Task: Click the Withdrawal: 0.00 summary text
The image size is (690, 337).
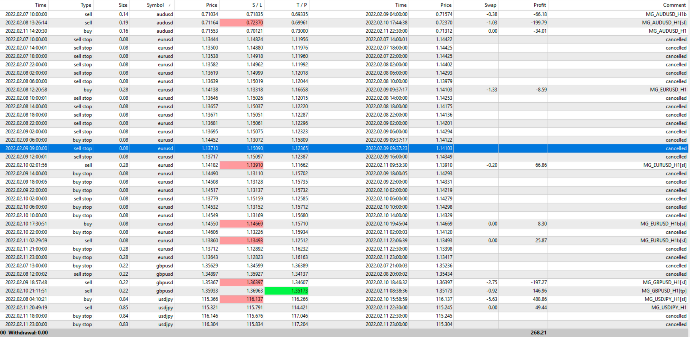Action: (x=28, y=333)
